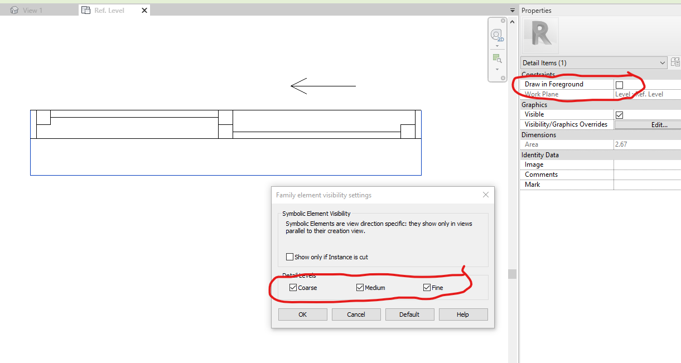
Task: Select the 2D SteeringWheel navigation tool
Action: 496,35
